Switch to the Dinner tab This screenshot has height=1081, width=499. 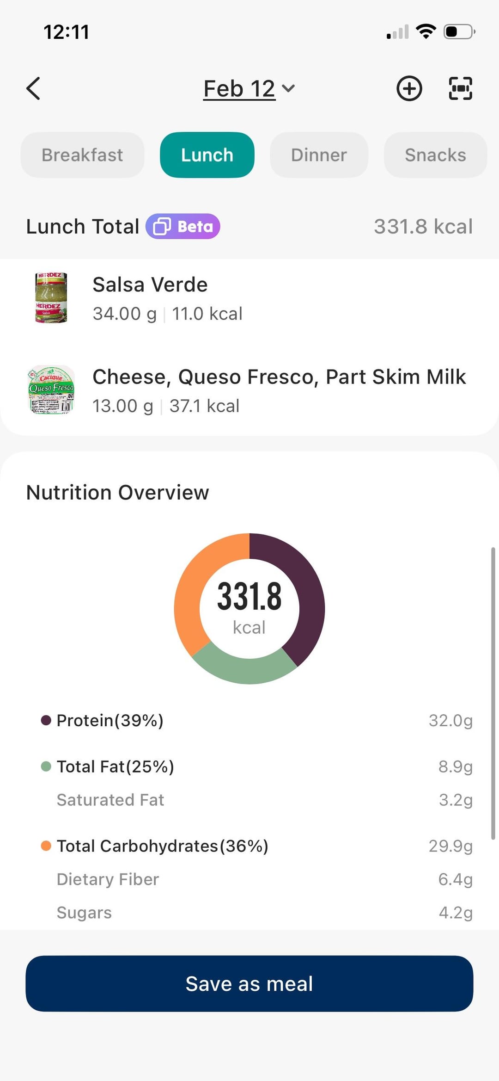pyautogui.click(x=319, y=155)
